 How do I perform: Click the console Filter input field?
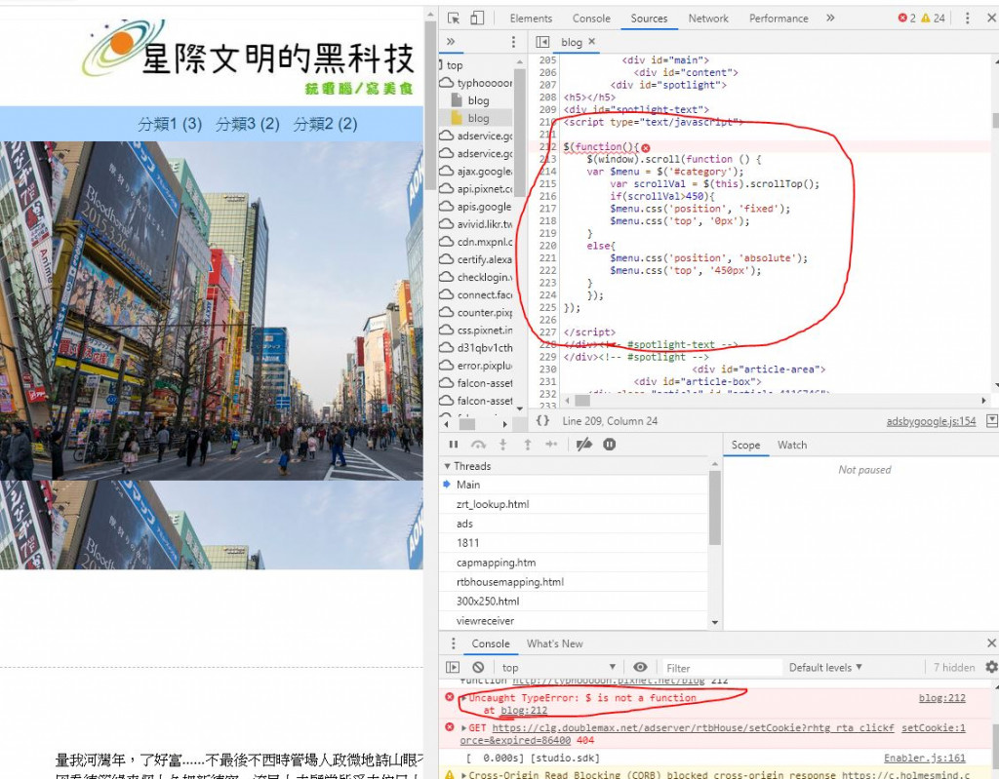pyautogui.click(x=721, y=668)
